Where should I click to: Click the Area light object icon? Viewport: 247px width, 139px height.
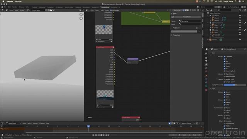click(x=213, y=32)
